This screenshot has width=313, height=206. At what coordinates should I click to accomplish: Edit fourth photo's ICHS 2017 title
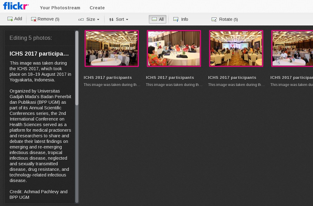[292, 78]
